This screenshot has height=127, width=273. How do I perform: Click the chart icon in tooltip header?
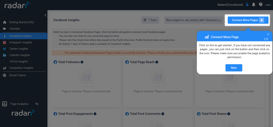pos(207,37)
